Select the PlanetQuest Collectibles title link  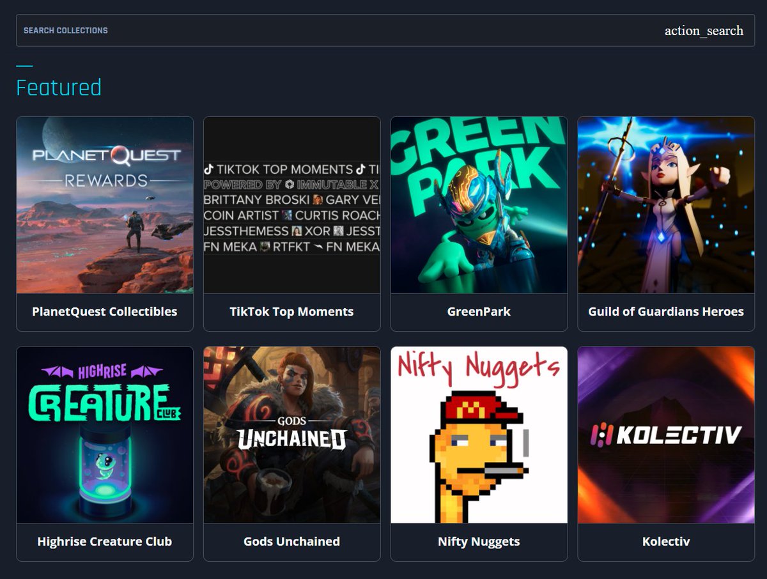pyautogui.click(x=105, y=312)
